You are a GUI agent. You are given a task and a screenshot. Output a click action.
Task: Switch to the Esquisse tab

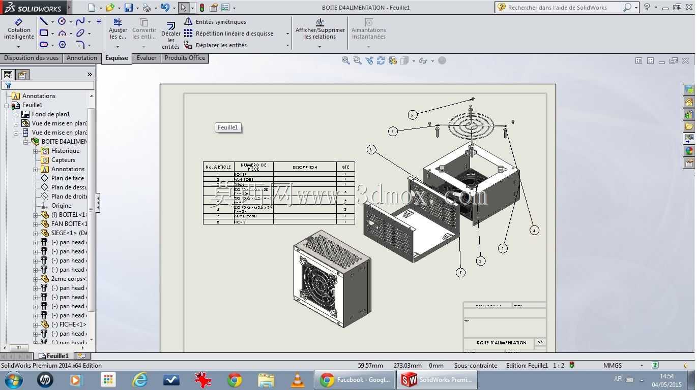click(x=117, y=58)
